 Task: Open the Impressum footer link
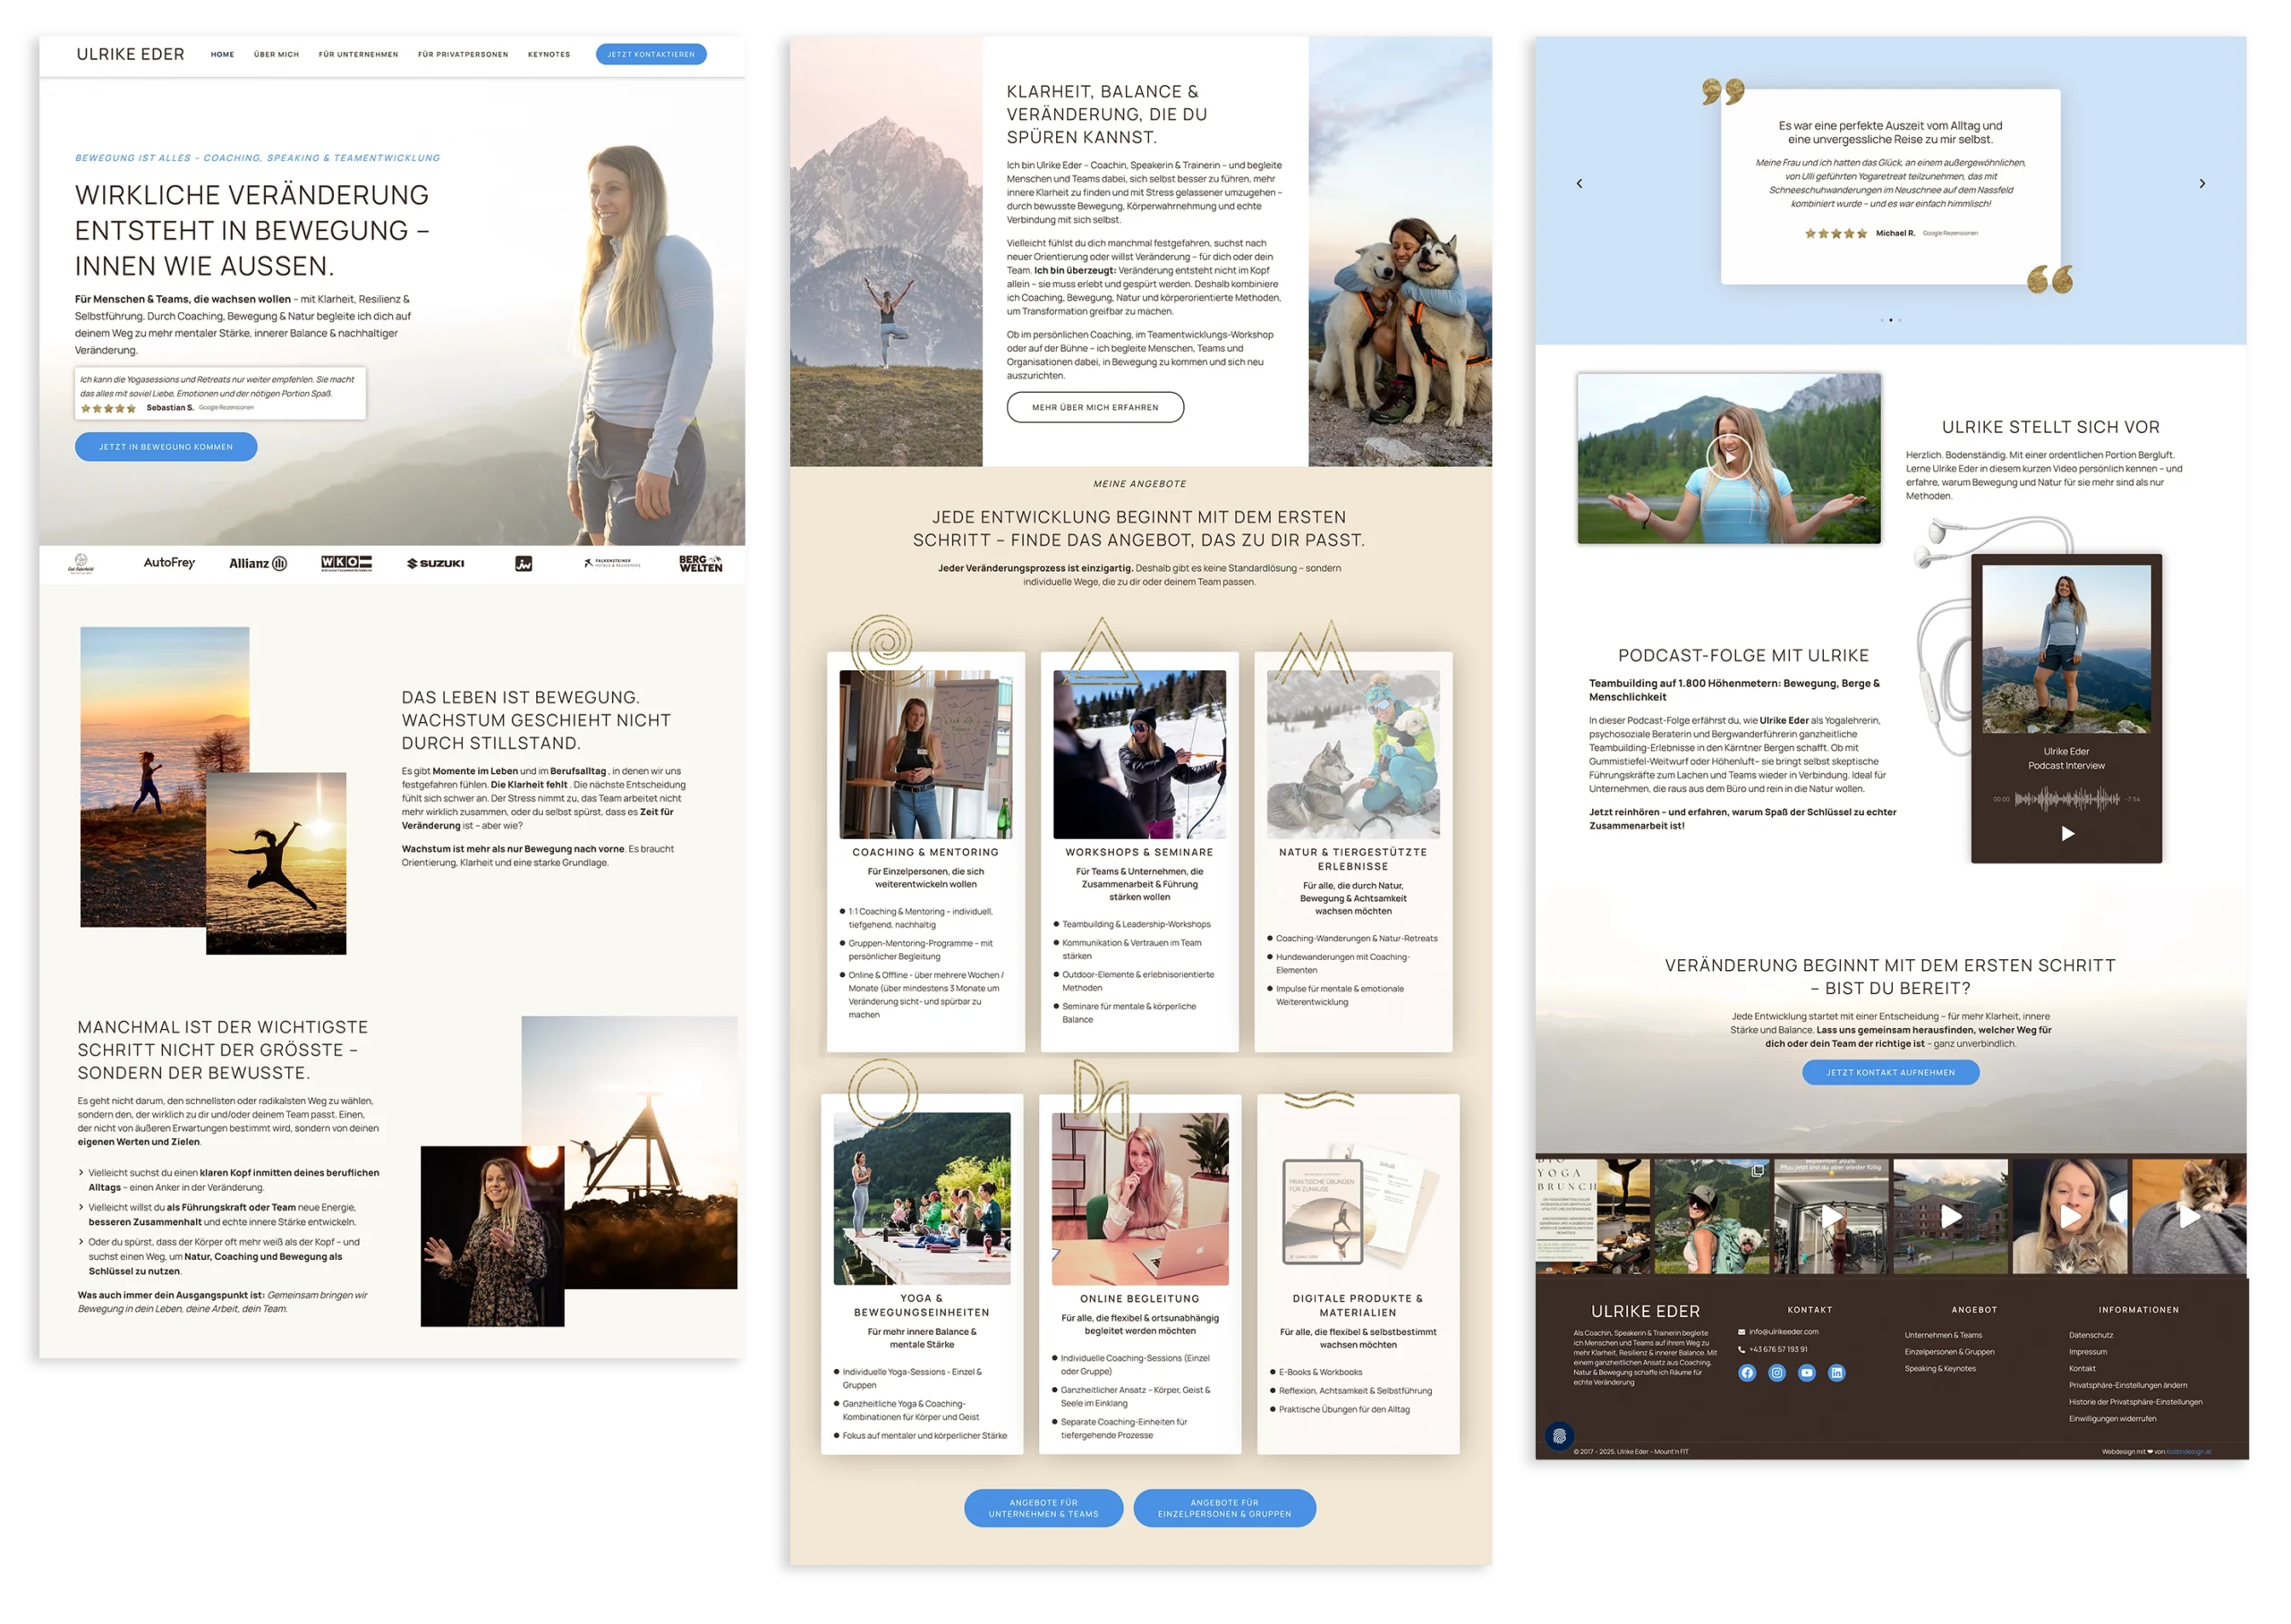2088,1352
